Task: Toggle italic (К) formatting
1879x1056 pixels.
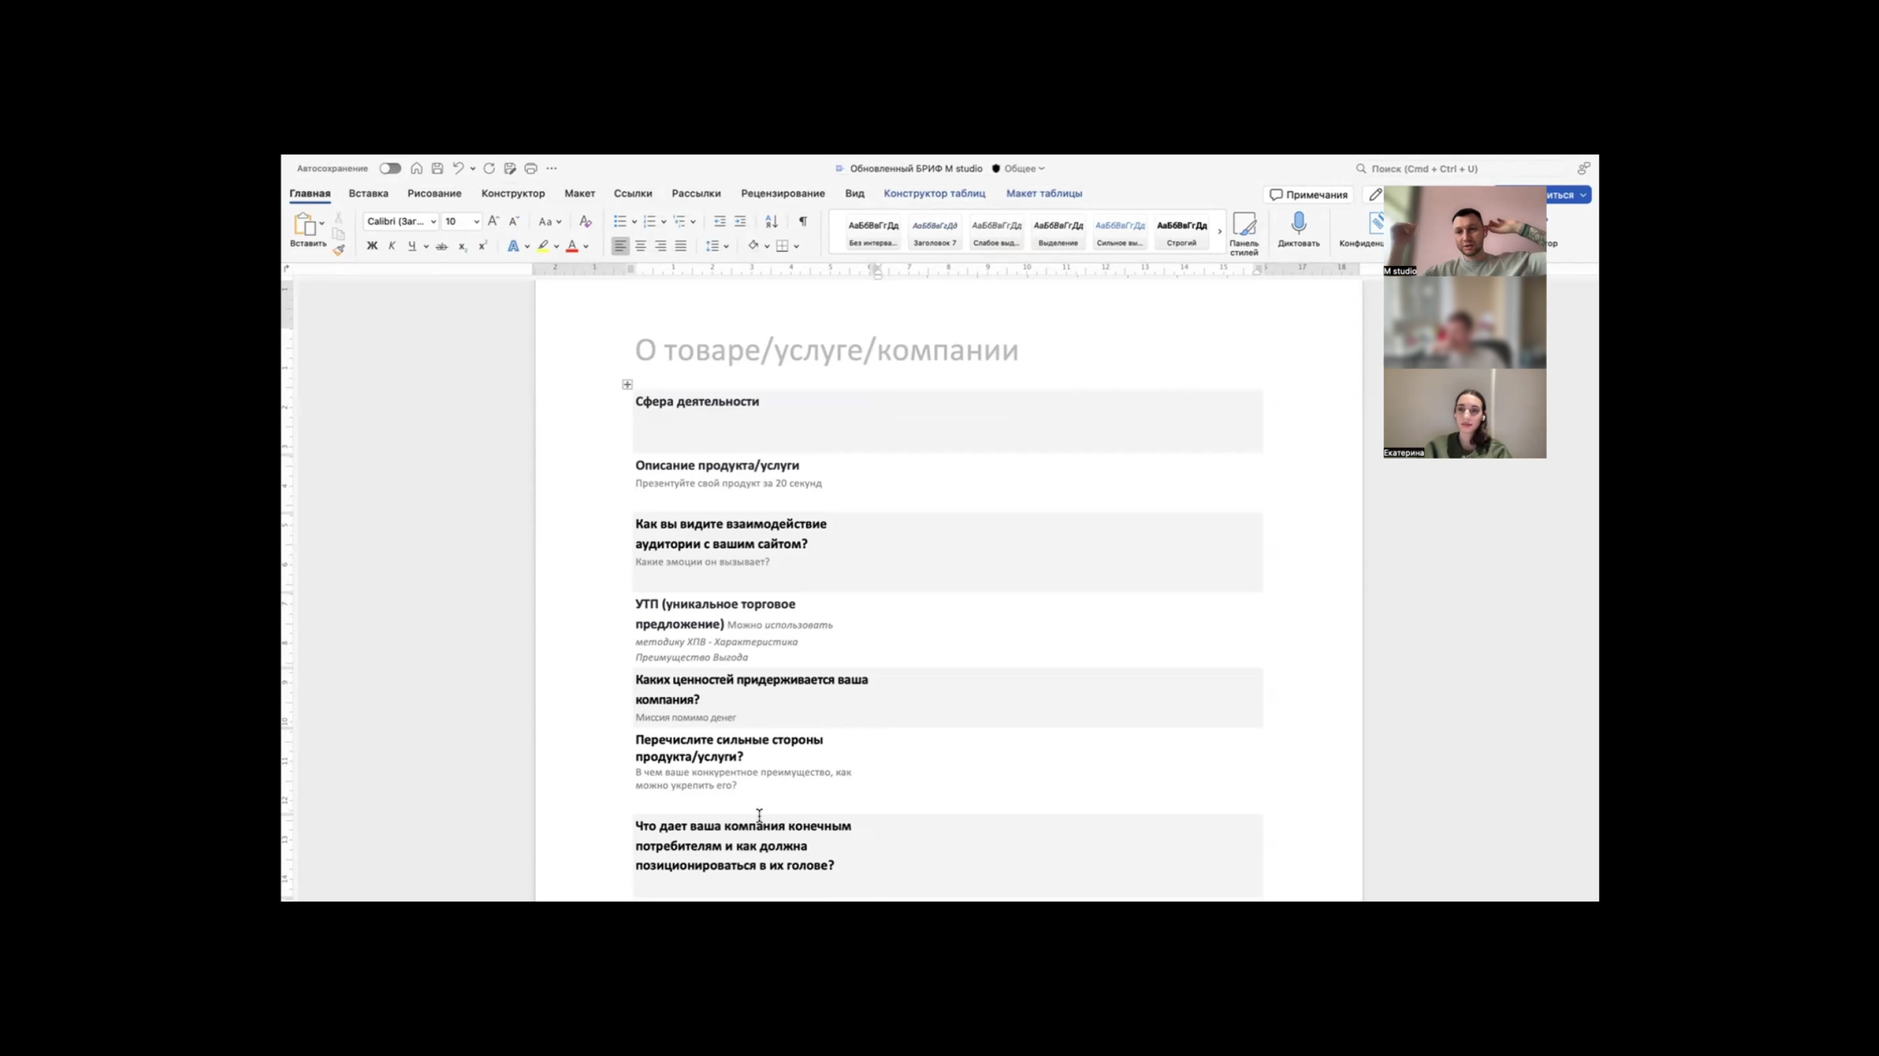Action: coord(392,246)
